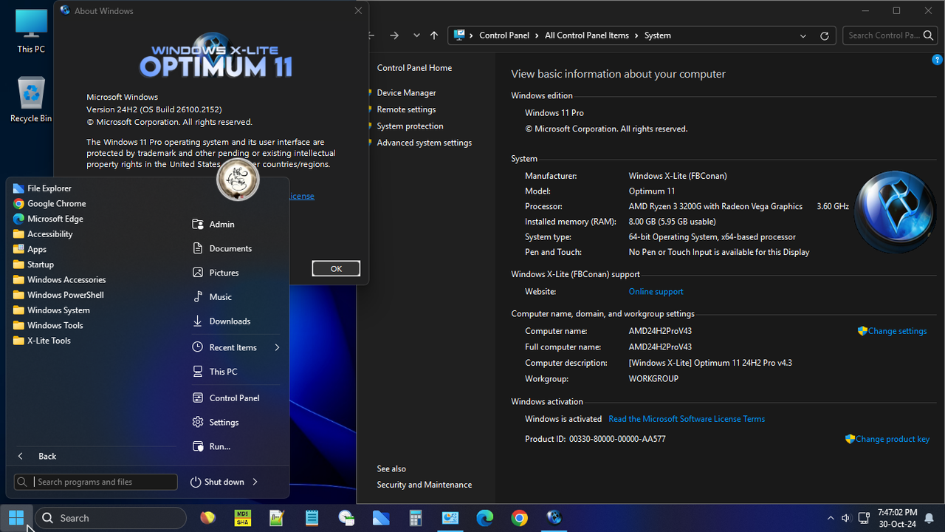Open the address bar dropdown in Control Panel
This screenshot has height=532, width=945.
point(803,35)
